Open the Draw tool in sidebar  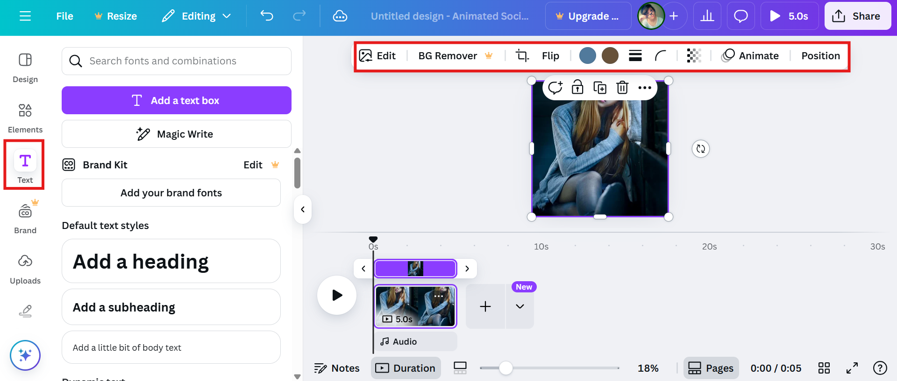[25, 311]
